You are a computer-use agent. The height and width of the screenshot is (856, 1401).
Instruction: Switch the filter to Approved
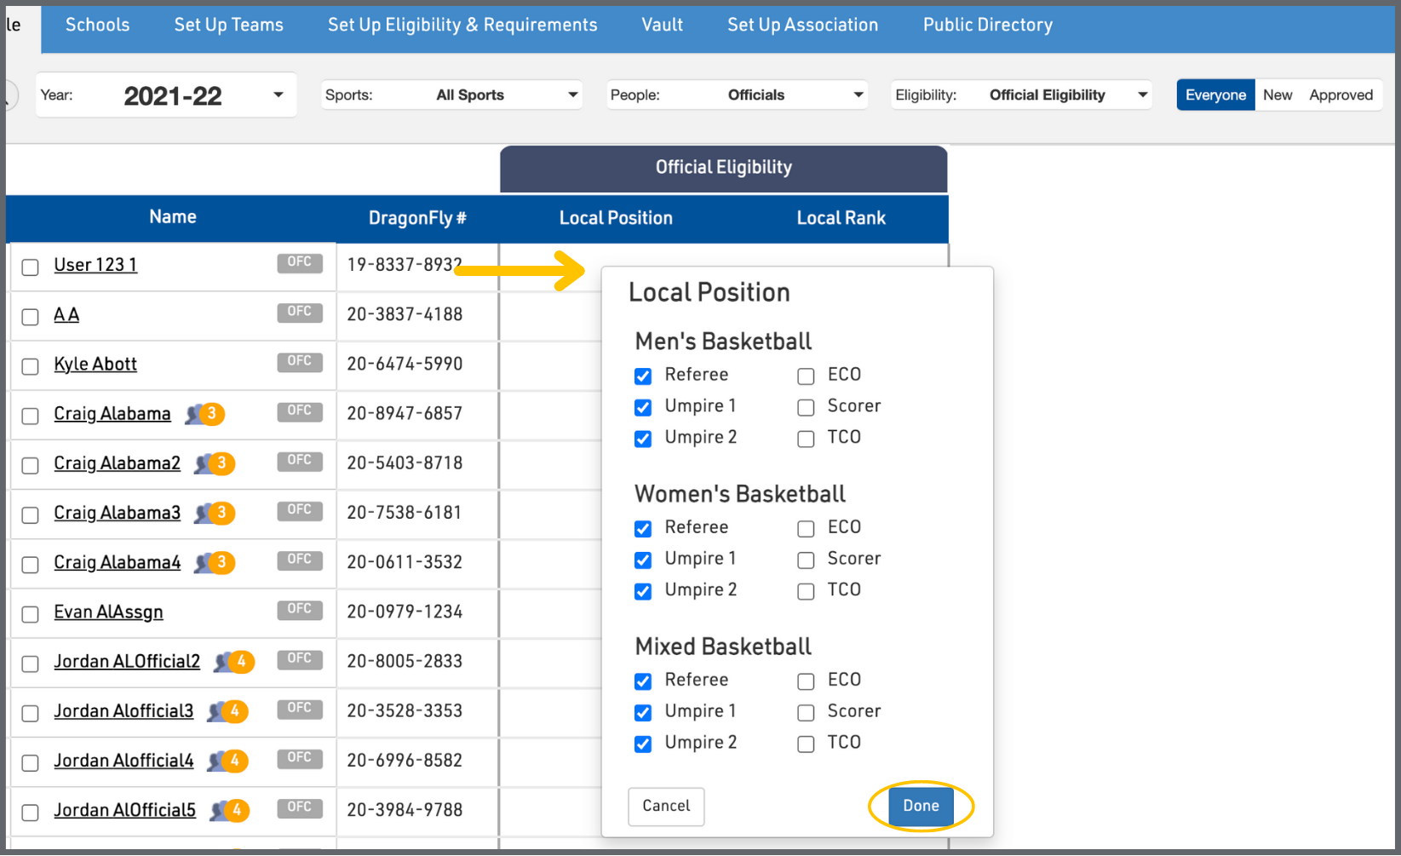click(1341, 95)
